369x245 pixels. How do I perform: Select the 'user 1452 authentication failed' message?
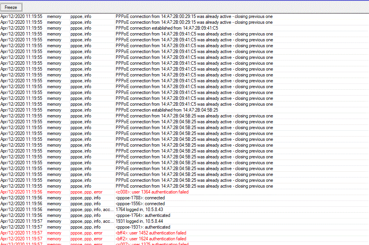pos(151,233)
